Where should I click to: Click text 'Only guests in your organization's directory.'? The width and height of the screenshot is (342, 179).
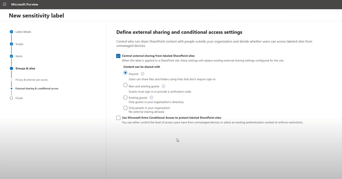pos(156,102)
